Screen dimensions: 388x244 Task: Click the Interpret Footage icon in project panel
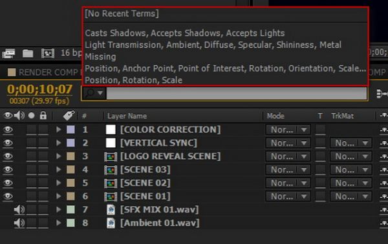click(x=8, y=54)
